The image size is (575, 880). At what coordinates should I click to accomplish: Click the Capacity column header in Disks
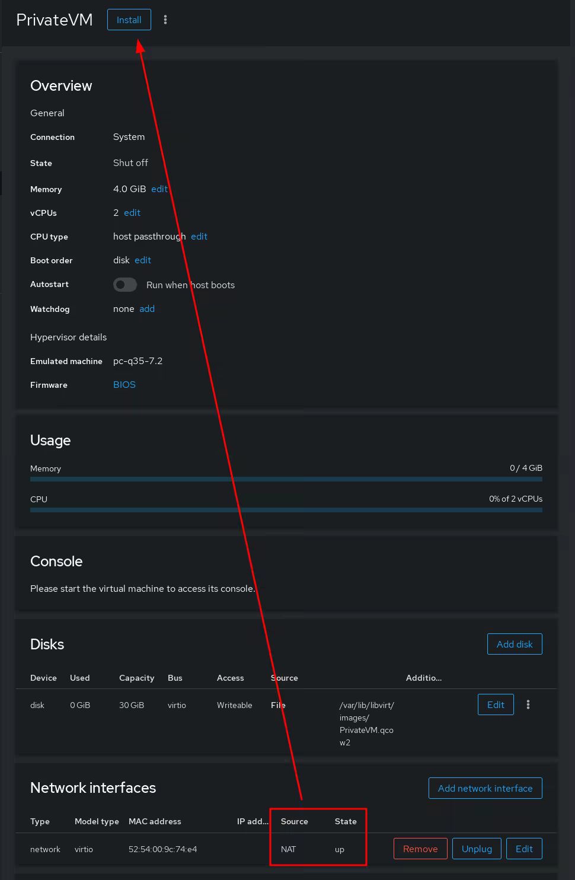[x=136, y=678]
